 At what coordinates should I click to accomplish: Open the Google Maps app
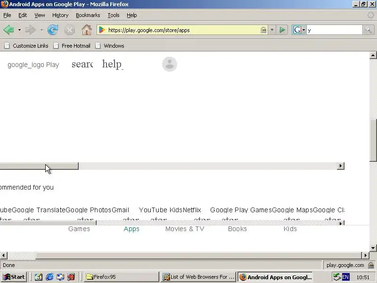292,210
